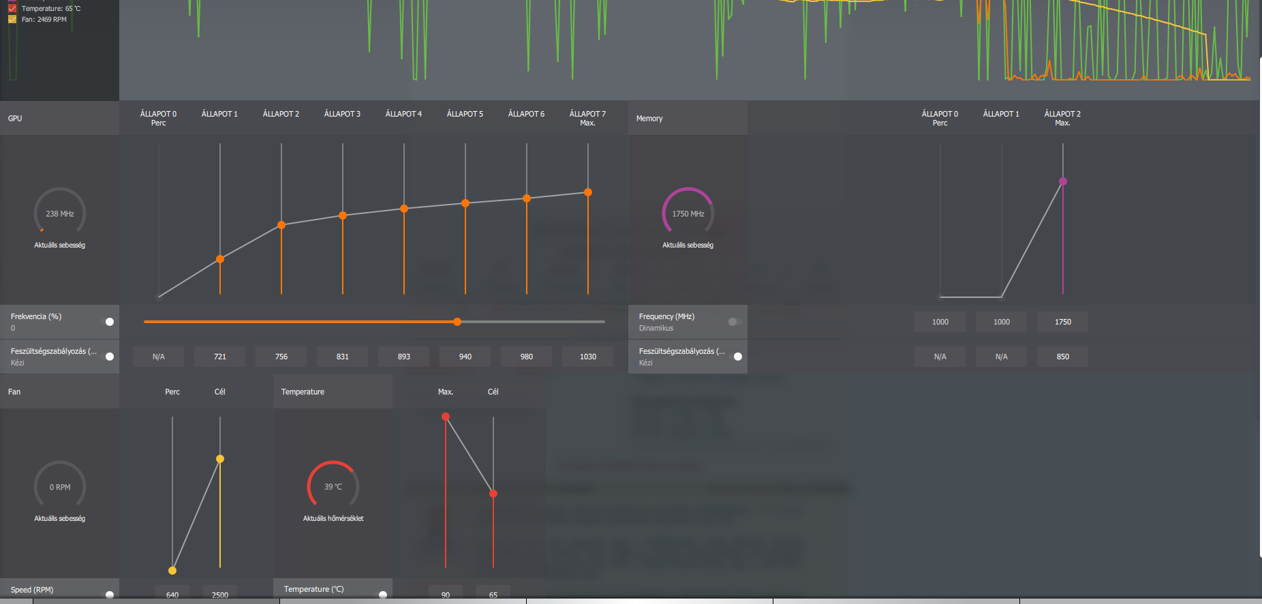The image size is (1262, 604).
Task: Select the 1030 voltage field for Állapot 7
Action: pyautogui.click(x=588, y=357)
